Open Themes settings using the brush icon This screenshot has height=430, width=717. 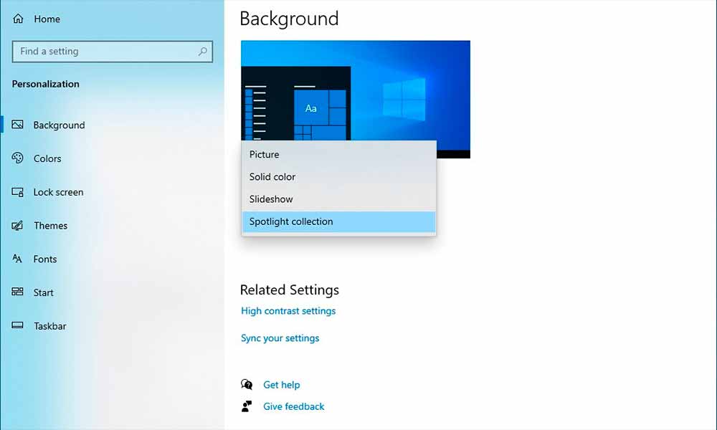coord(16,226)
